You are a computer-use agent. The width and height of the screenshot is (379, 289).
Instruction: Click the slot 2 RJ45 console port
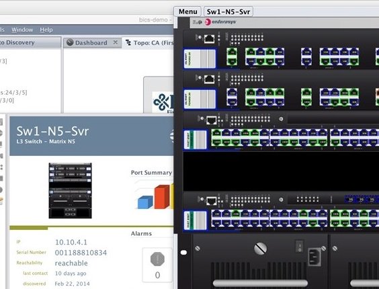coord(209,79)
